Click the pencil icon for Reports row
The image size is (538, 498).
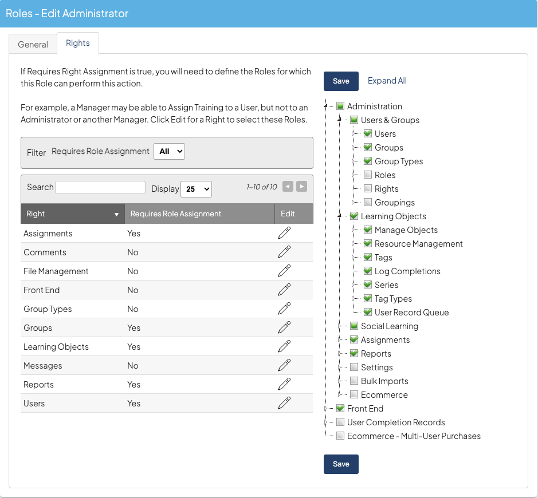coord(284,384)
